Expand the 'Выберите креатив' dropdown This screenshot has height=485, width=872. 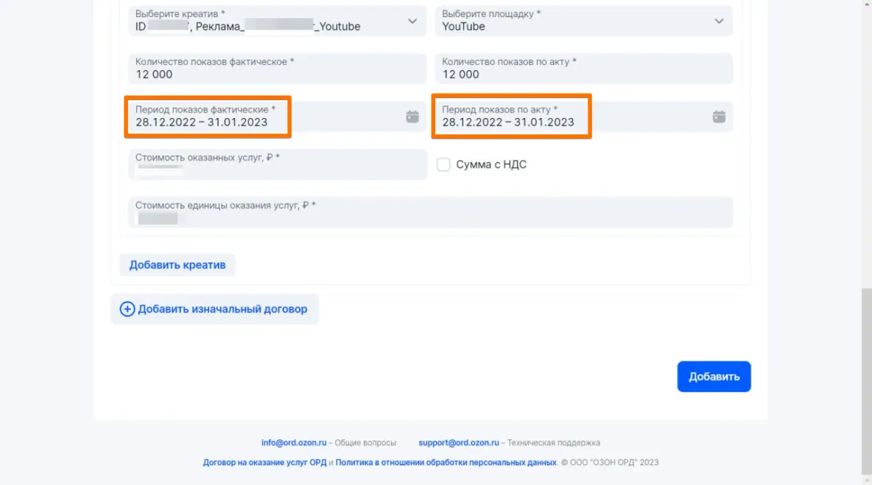tap(412, 21)
